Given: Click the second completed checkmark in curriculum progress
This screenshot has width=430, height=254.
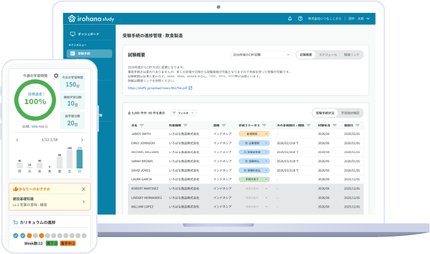Looking at the screenshot, I should [x=23, y=235].
